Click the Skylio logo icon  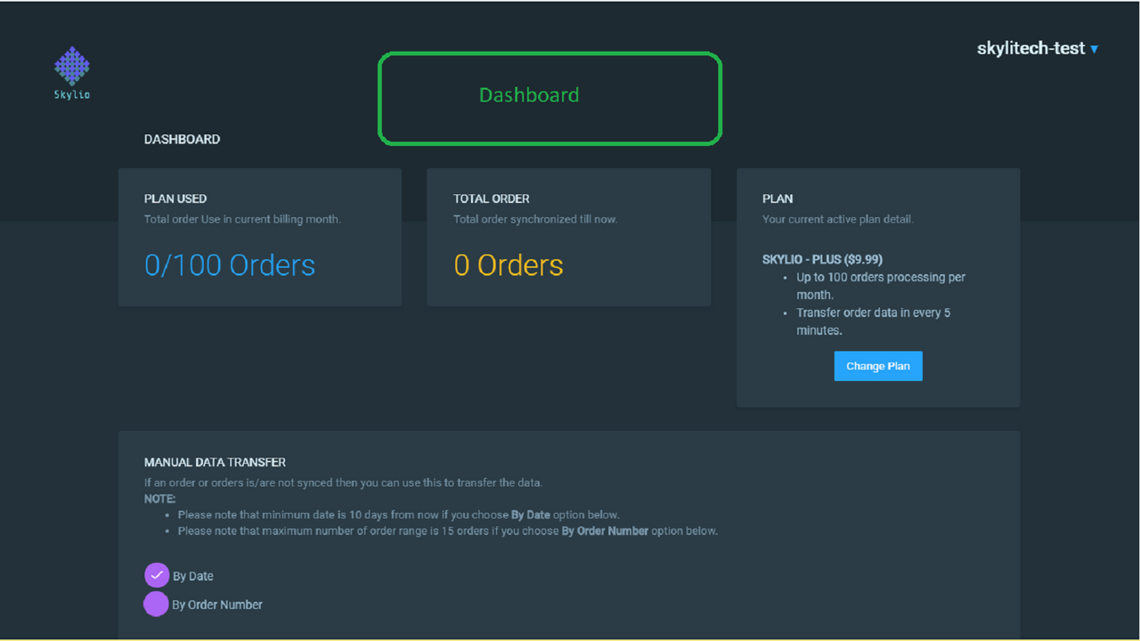coord(71,66)
